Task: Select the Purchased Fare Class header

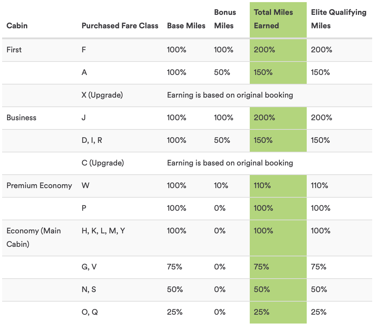Action: [120, 26]
